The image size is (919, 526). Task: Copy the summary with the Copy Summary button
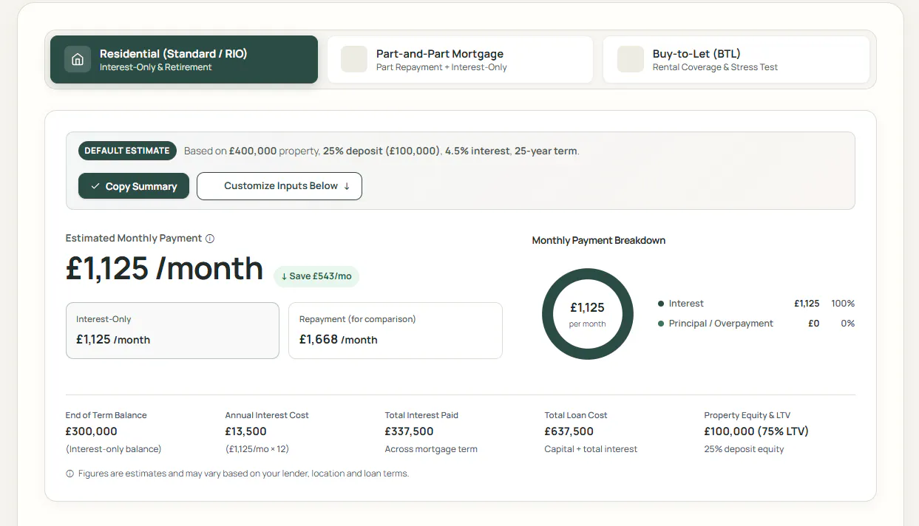point(134,186)
